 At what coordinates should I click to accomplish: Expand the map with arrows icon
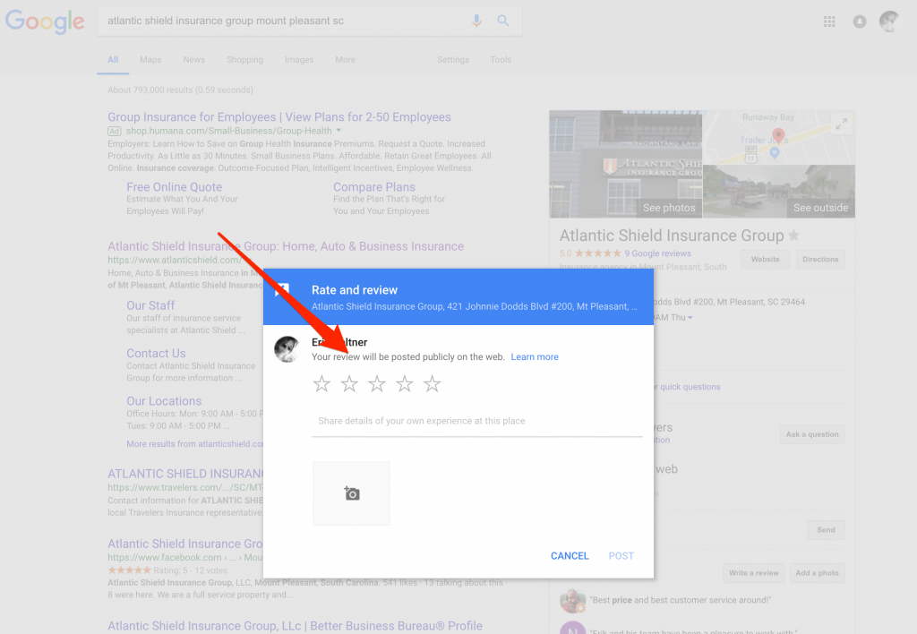coord(841,124)
